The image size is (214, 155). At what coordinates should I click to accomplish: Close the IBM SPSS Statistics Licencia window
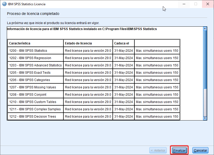tap(207, 4)
